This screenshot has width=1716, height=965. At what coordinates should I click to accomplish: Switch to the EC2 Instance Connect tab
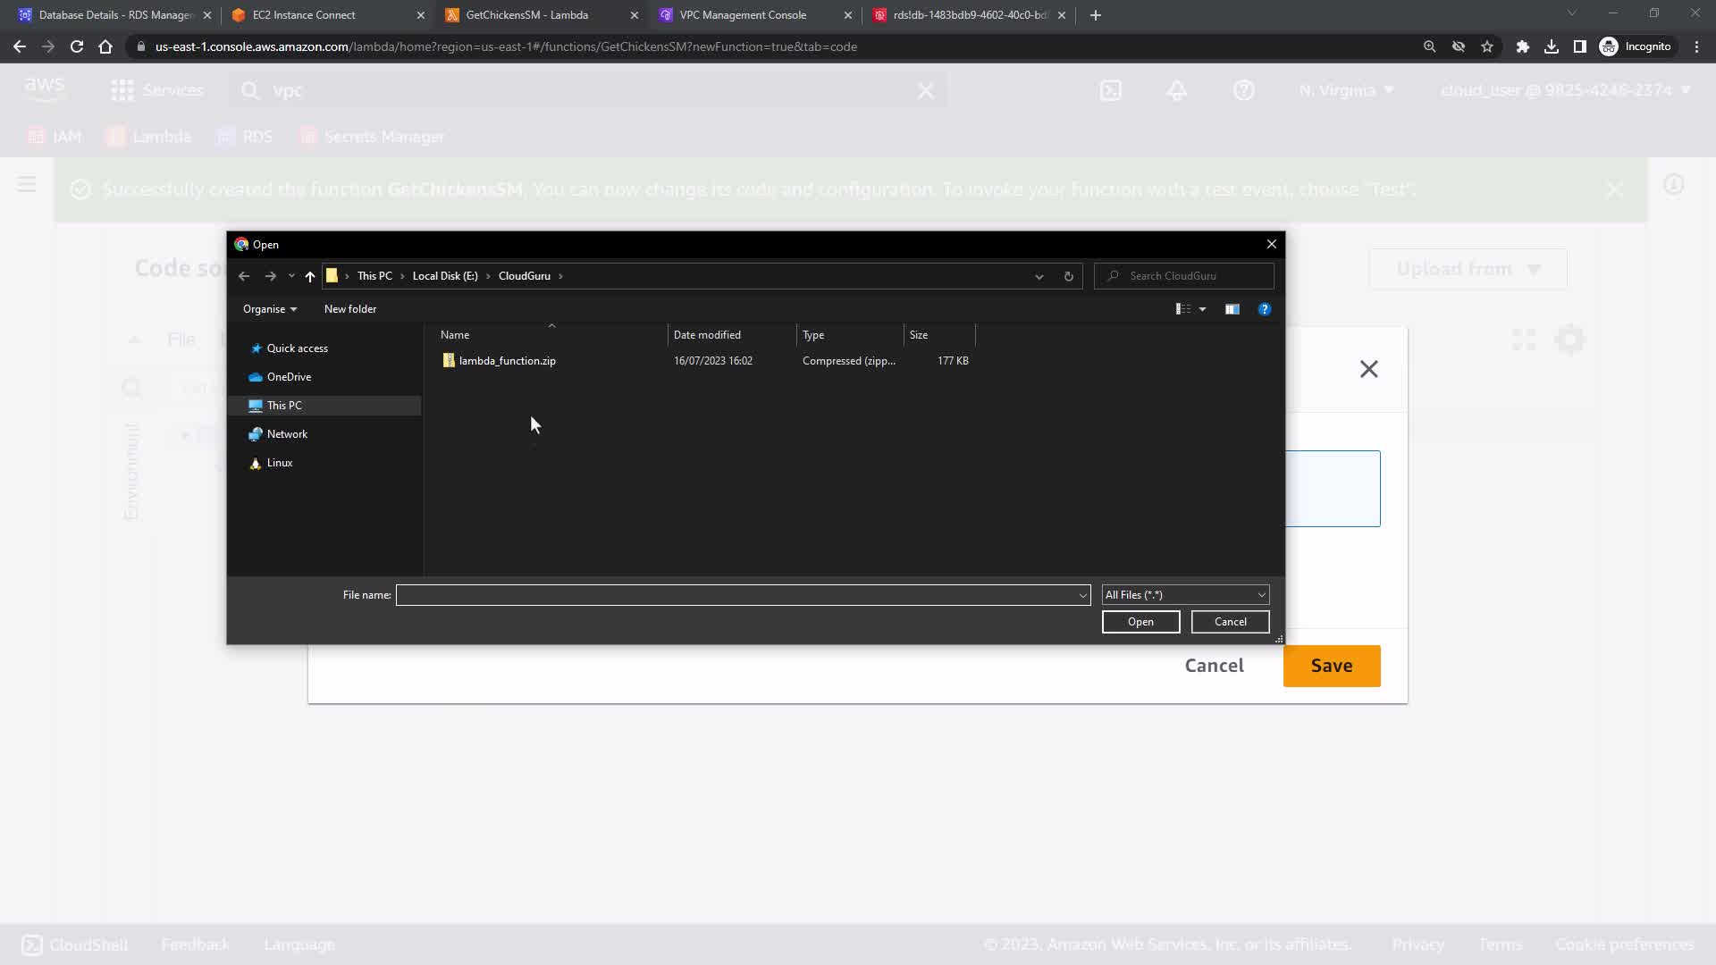304,15
